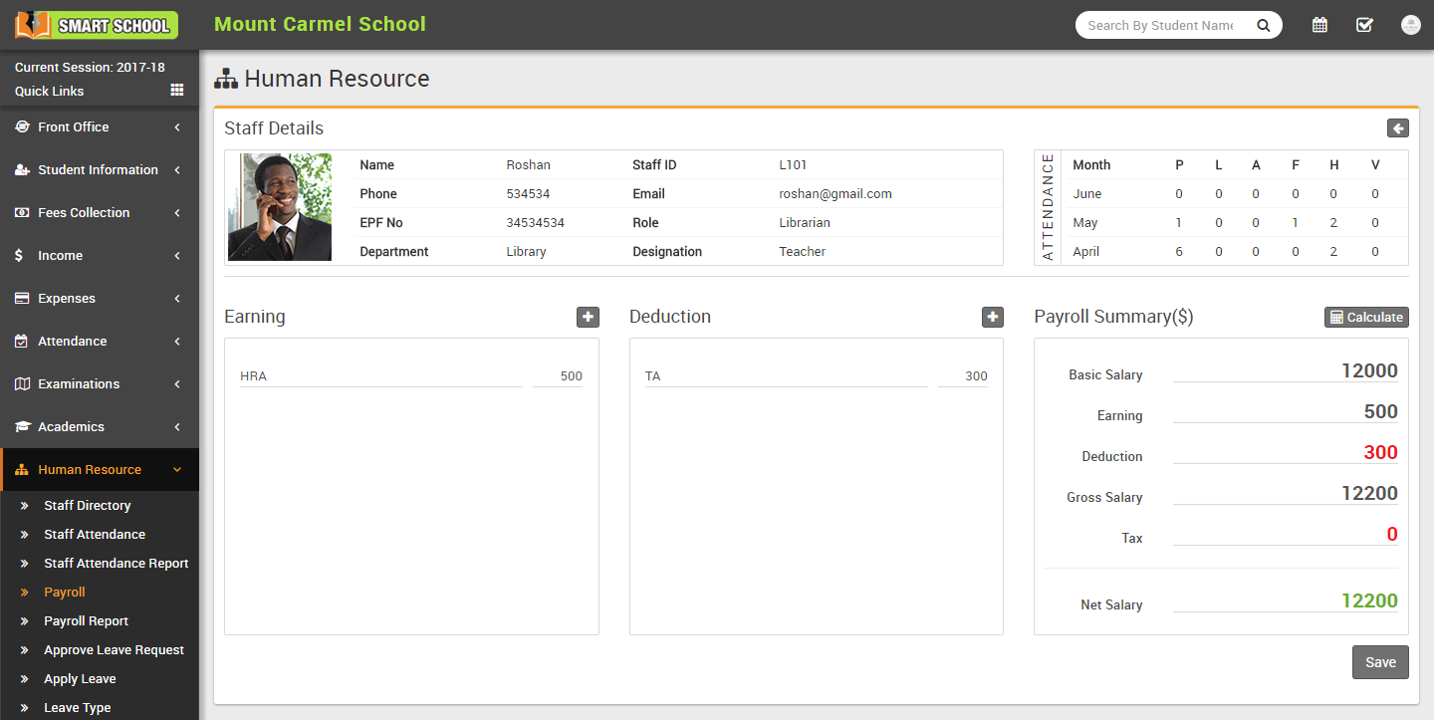This screenshot has height=720, width=1434.
Task: Focus the Search By Student Name field
Action: [x=1161, y=26]
